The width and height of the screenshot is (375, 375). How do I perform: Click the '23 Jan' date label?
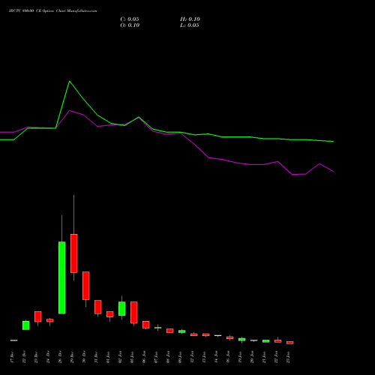289,357
